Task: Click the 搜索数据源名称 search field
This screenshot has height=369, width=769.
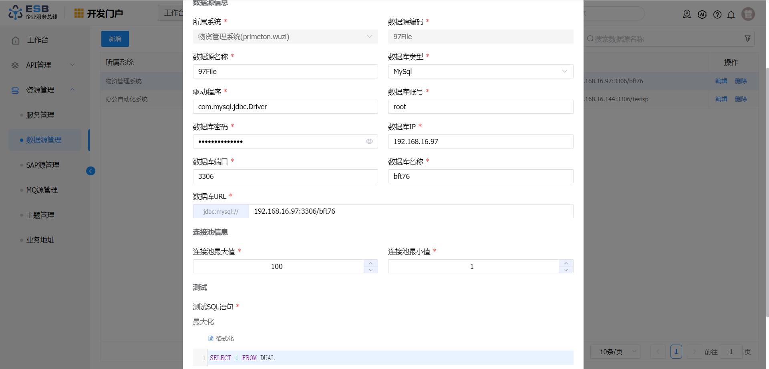Action: [668, 39]
